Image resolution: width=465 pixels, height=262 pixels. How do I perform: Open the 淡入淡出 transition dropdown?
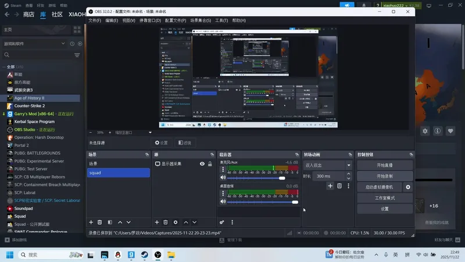[328, 165]
